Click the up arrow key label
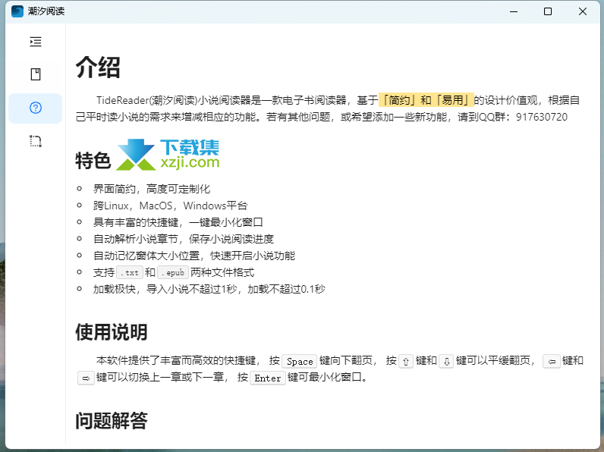Image resolution: width=604 pixels, height=452 pixels. coord(406,362)
